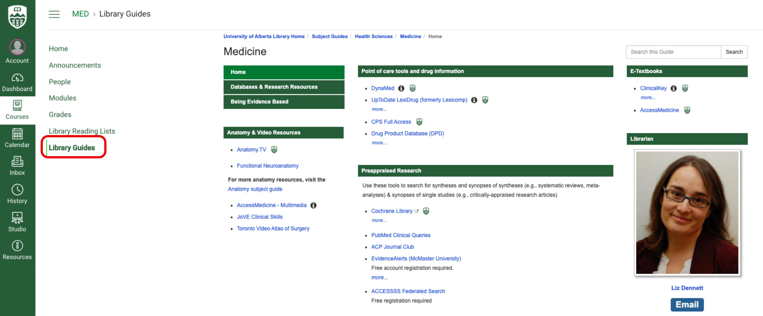Screen dimensions: 763x316
Task: Click the crest icon beside UpToDate LexiDrug
Action: (x=485, y=100)
